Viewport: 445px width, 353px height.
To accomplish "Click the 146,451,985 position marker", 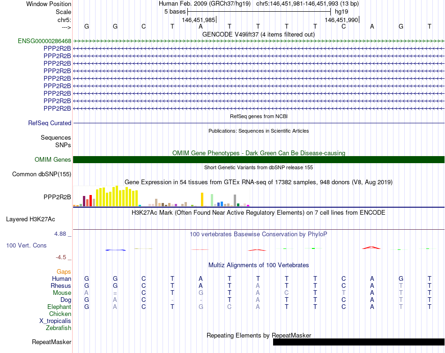I will coord(199,20).
